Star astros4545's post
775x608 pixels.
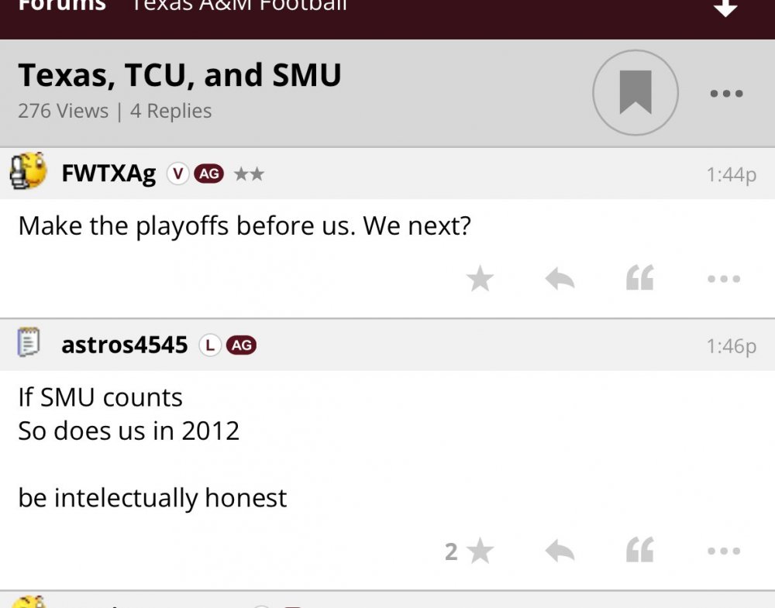(480, 551)
